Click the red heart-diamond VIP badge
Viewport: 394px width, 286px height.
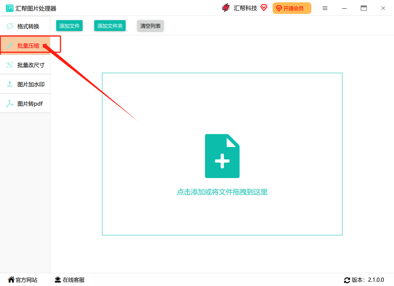coord(264,8)
